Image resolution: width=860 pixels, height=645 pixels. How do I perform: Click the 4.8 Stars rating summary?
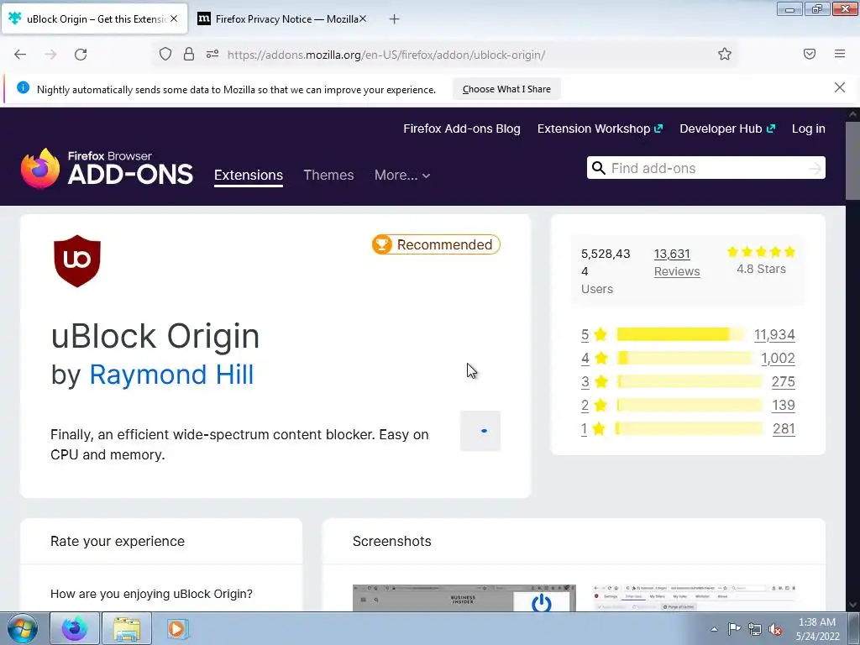pos(761,260)
